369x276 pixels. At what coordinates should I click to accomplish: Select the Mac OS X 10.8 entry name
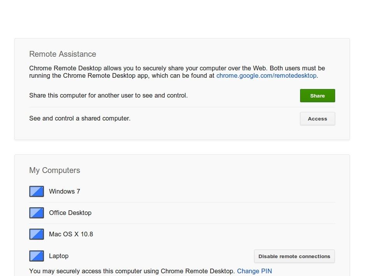click(71, 234)
